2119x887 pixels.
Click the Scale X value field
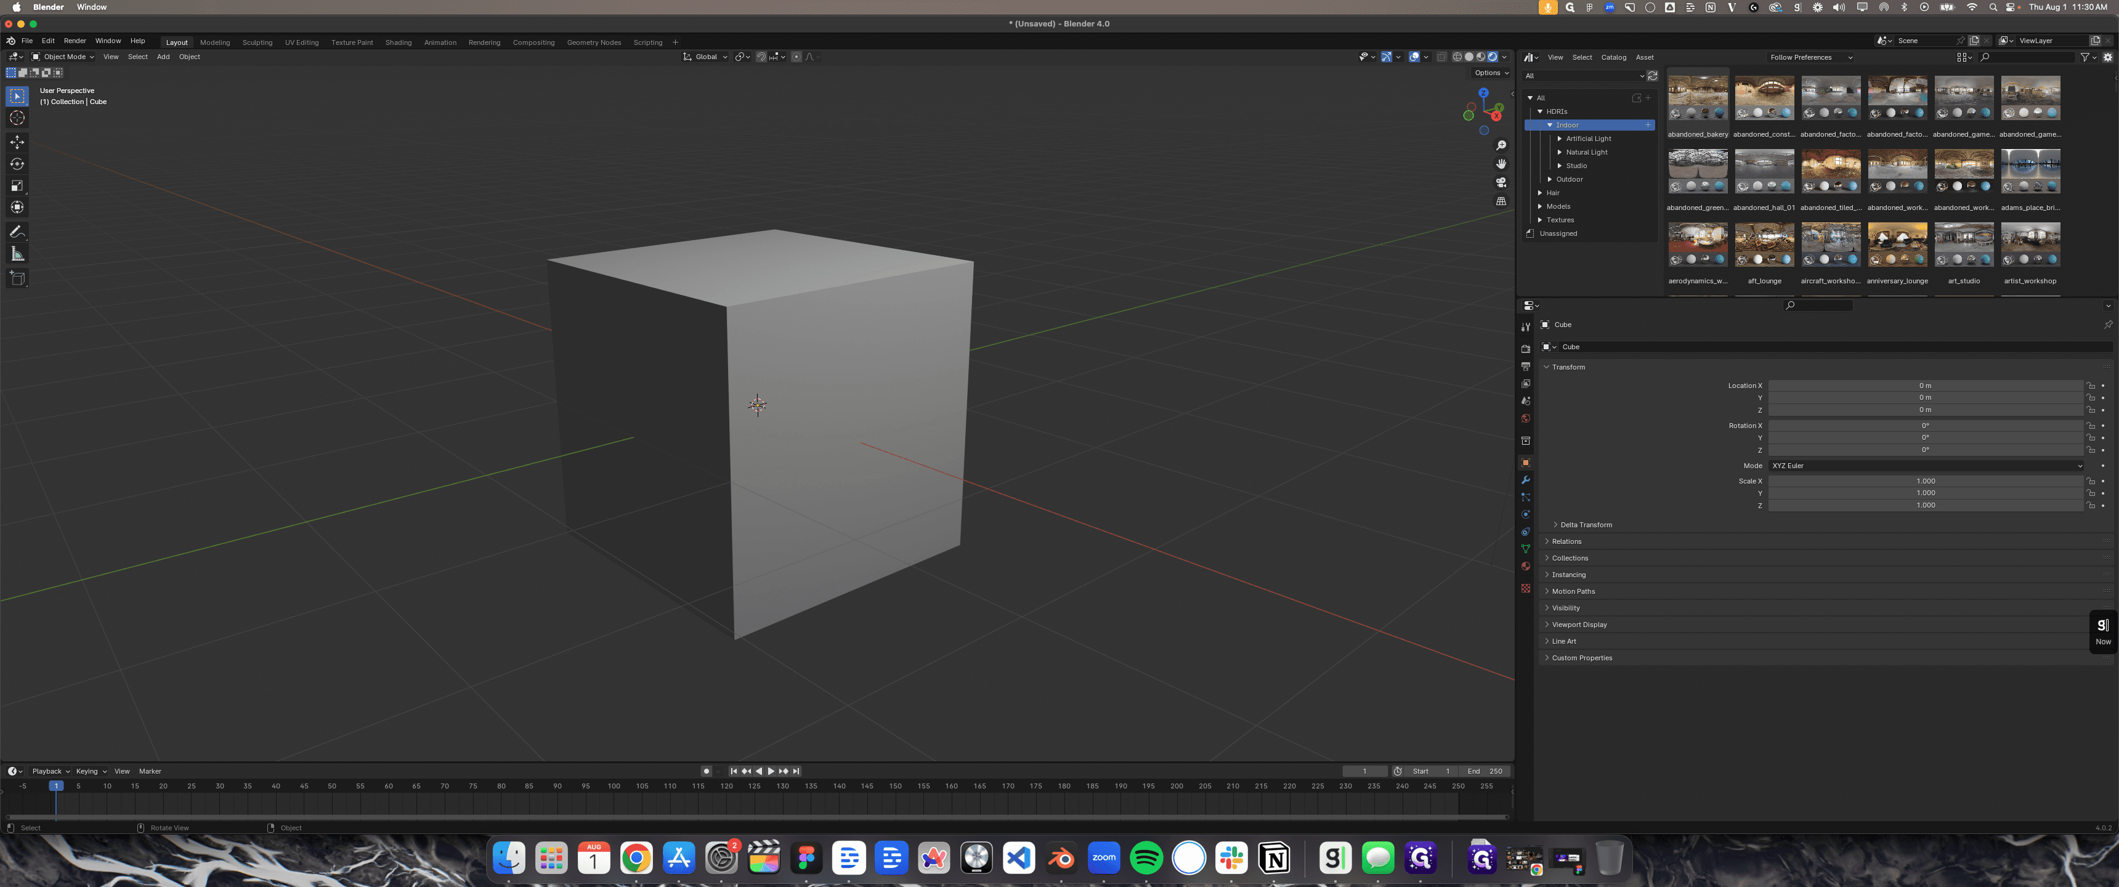(x=1925, y=480)
